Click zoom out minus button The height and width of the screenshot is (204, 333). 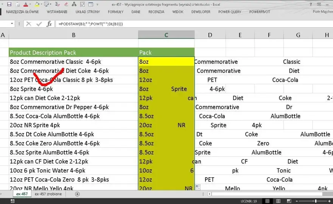point(297,201)
